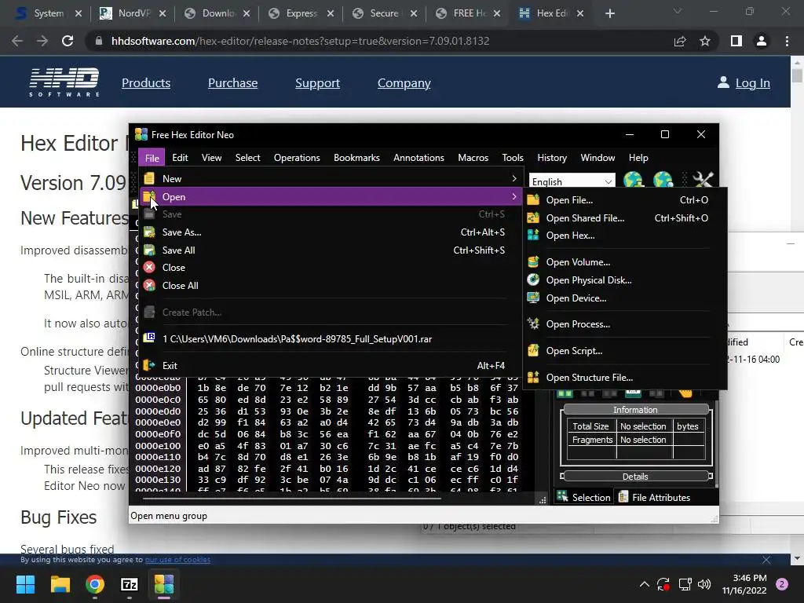Image resolution: width=804 pixels, height=603 pixels.
Task: Choose Open Physical Disk entry
Action: point(624,280)
